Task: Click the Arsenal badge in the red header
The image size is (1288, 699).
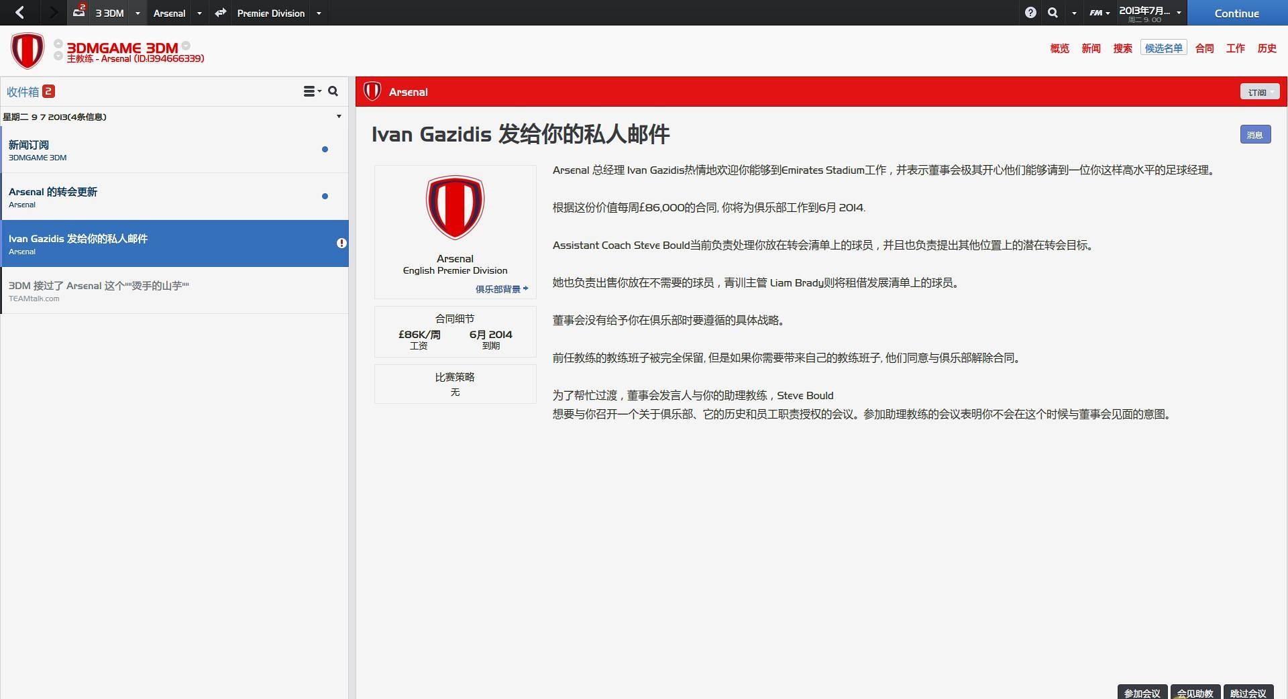Action: tap(372, 91)
